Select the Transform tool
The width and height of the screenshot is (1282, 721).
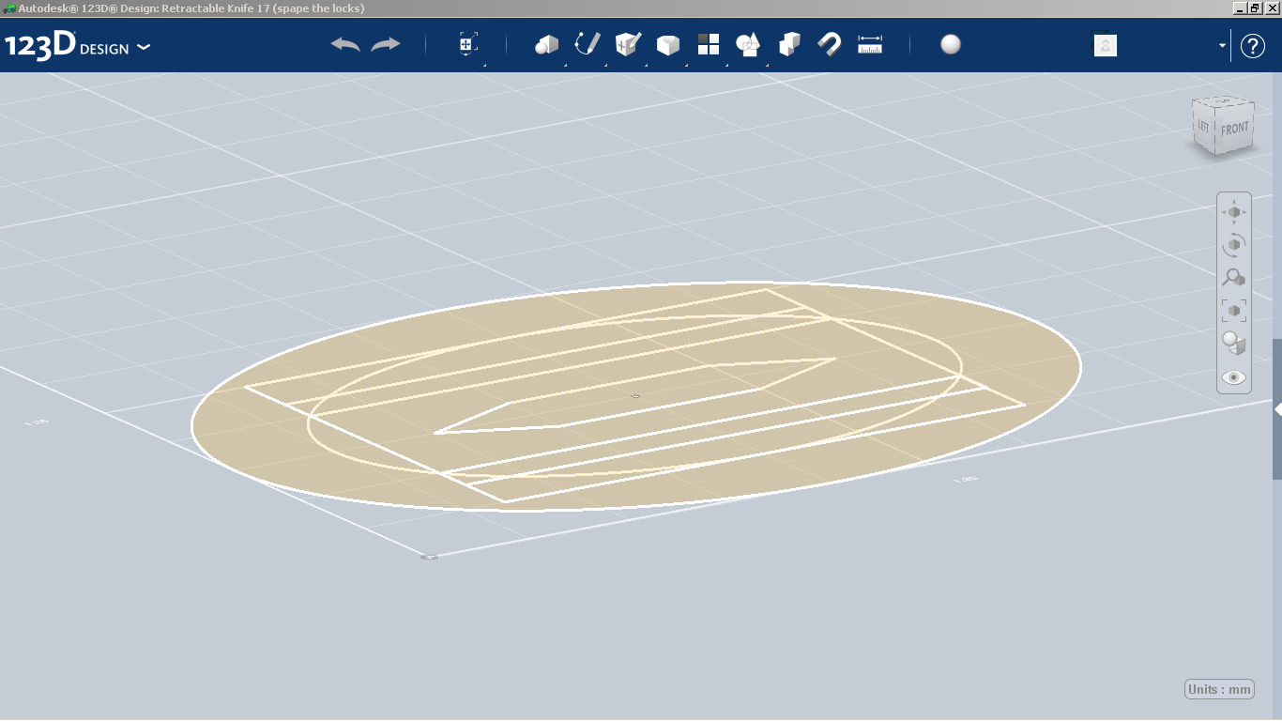tap(466, 43)
